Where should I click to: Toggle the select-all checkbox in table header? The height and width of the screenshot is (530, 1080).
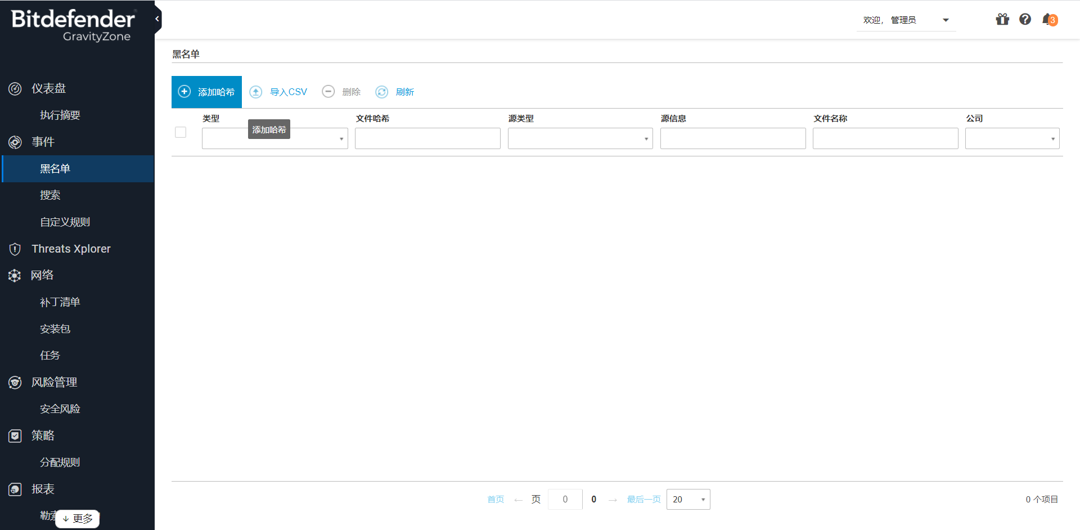tap(181, 132)
